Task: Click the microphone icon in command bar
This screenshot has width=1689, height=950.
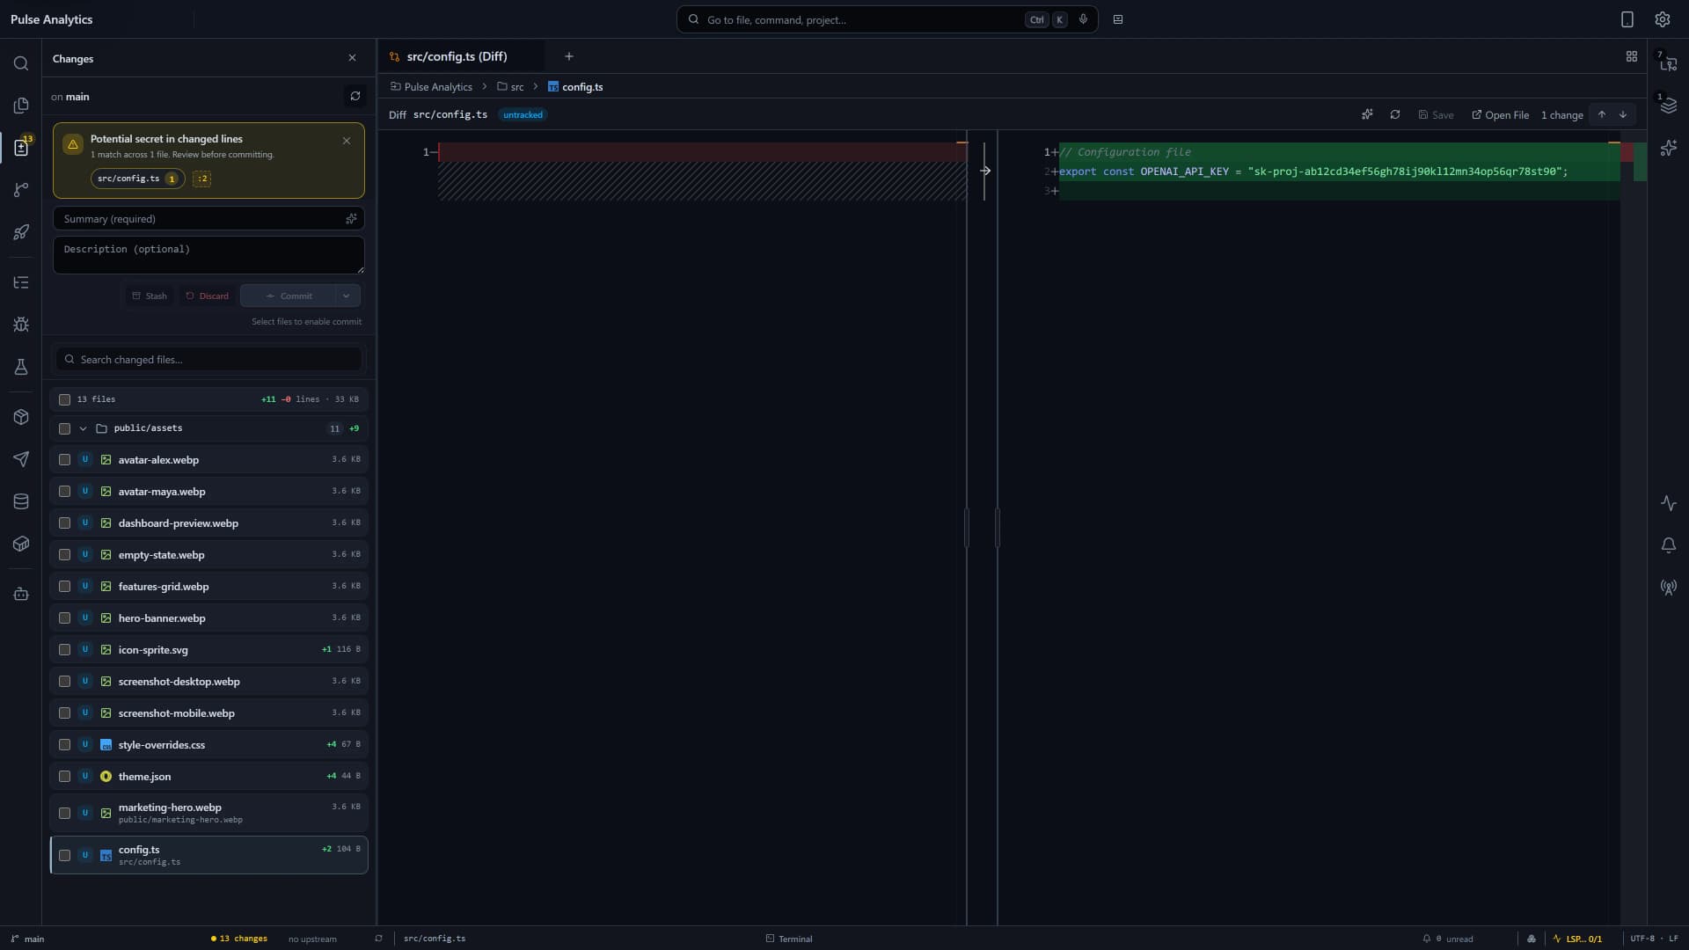Action: pyautogui.click(x=1083, y=19)
